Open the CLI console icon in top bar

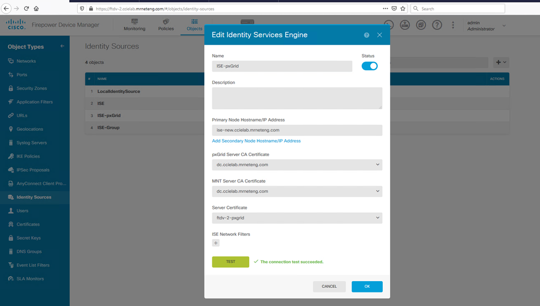point(389,25)
